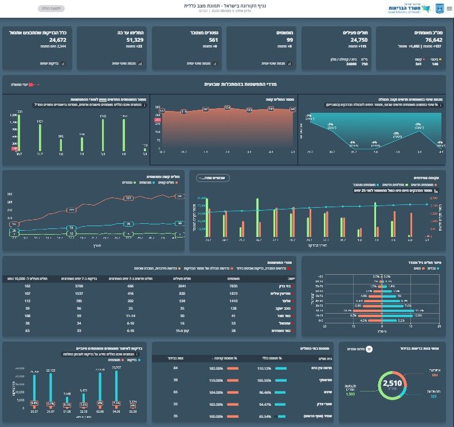Toggle the teal tests legend in the tests chart
The image size is (454, 427).
pyautogui.click(x=134, y=360)
